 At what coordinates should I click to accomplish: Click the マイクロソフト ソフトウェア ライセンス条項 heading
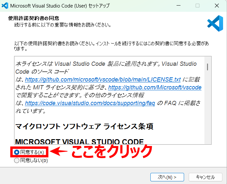(84, 126)
